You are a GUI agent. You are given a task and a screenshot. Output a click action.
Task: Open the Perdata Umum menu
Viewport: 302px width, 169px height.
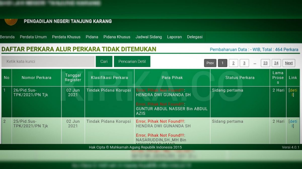pyautogui.click(x=33, y=37)
